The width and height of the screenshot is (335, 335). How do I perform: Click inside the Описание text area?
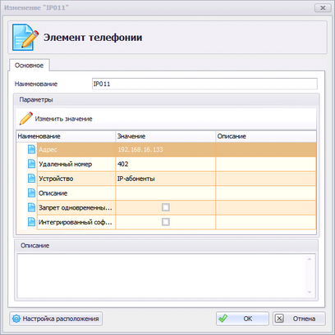[162, 275]
